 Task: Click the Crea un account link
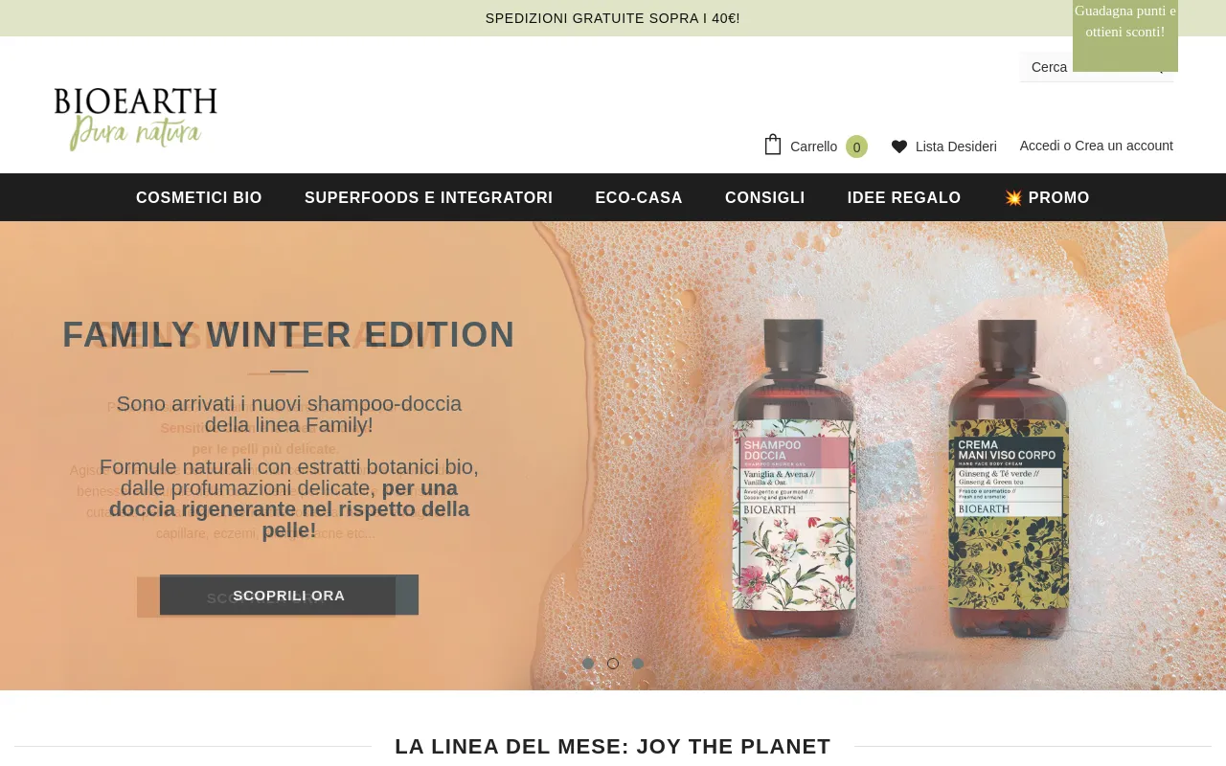pyautogui.click(x=1124, y=146)
